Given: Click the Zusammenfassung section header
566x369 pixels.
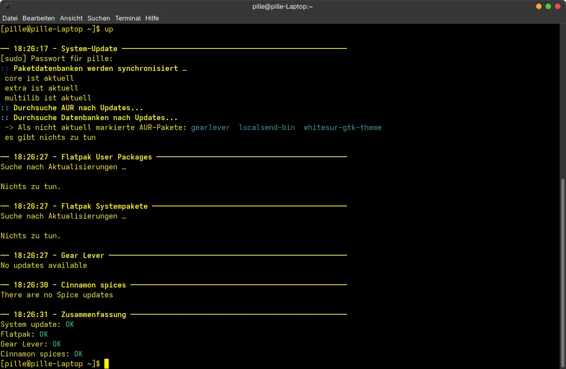Looking at the screenshot, I should [x=93, y=315].
